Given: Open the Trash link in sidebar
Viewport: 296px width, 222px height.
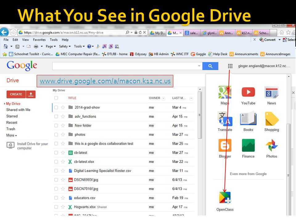Looking at the screenshot, I should pyautogui.click(x=10, y=129).
